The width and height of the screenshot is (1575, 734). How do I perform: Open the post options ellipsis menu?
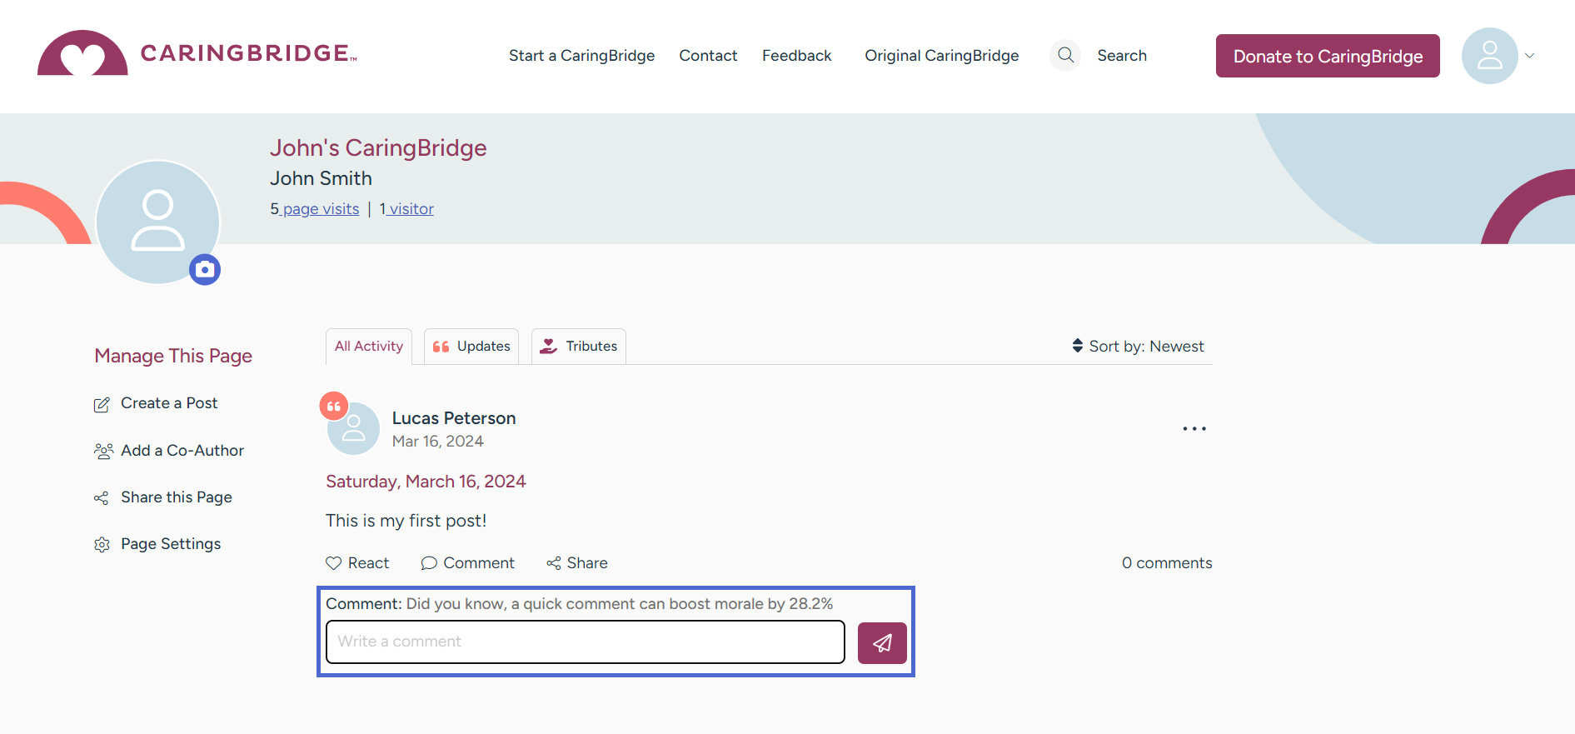1194,428
